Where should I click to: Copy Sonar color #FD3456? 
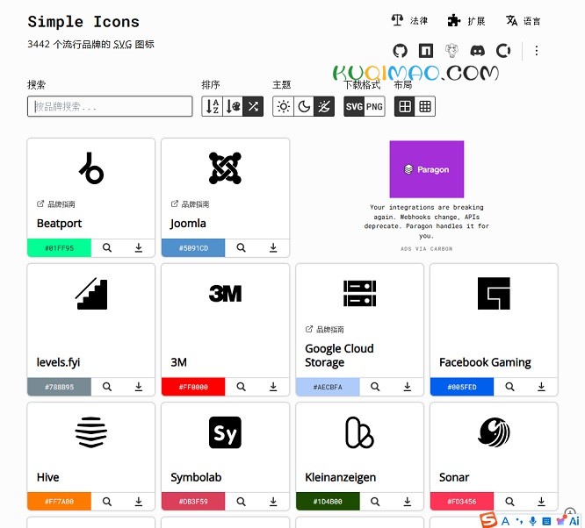point(462,502)
